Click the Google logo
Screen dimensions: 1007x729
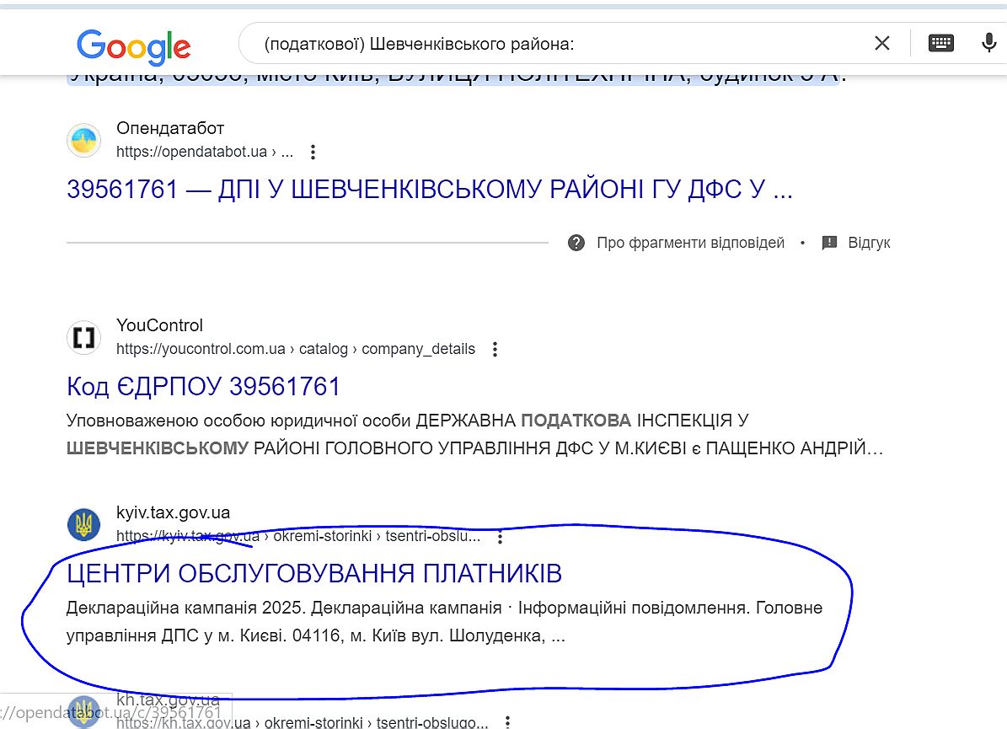tap(133, 46)
